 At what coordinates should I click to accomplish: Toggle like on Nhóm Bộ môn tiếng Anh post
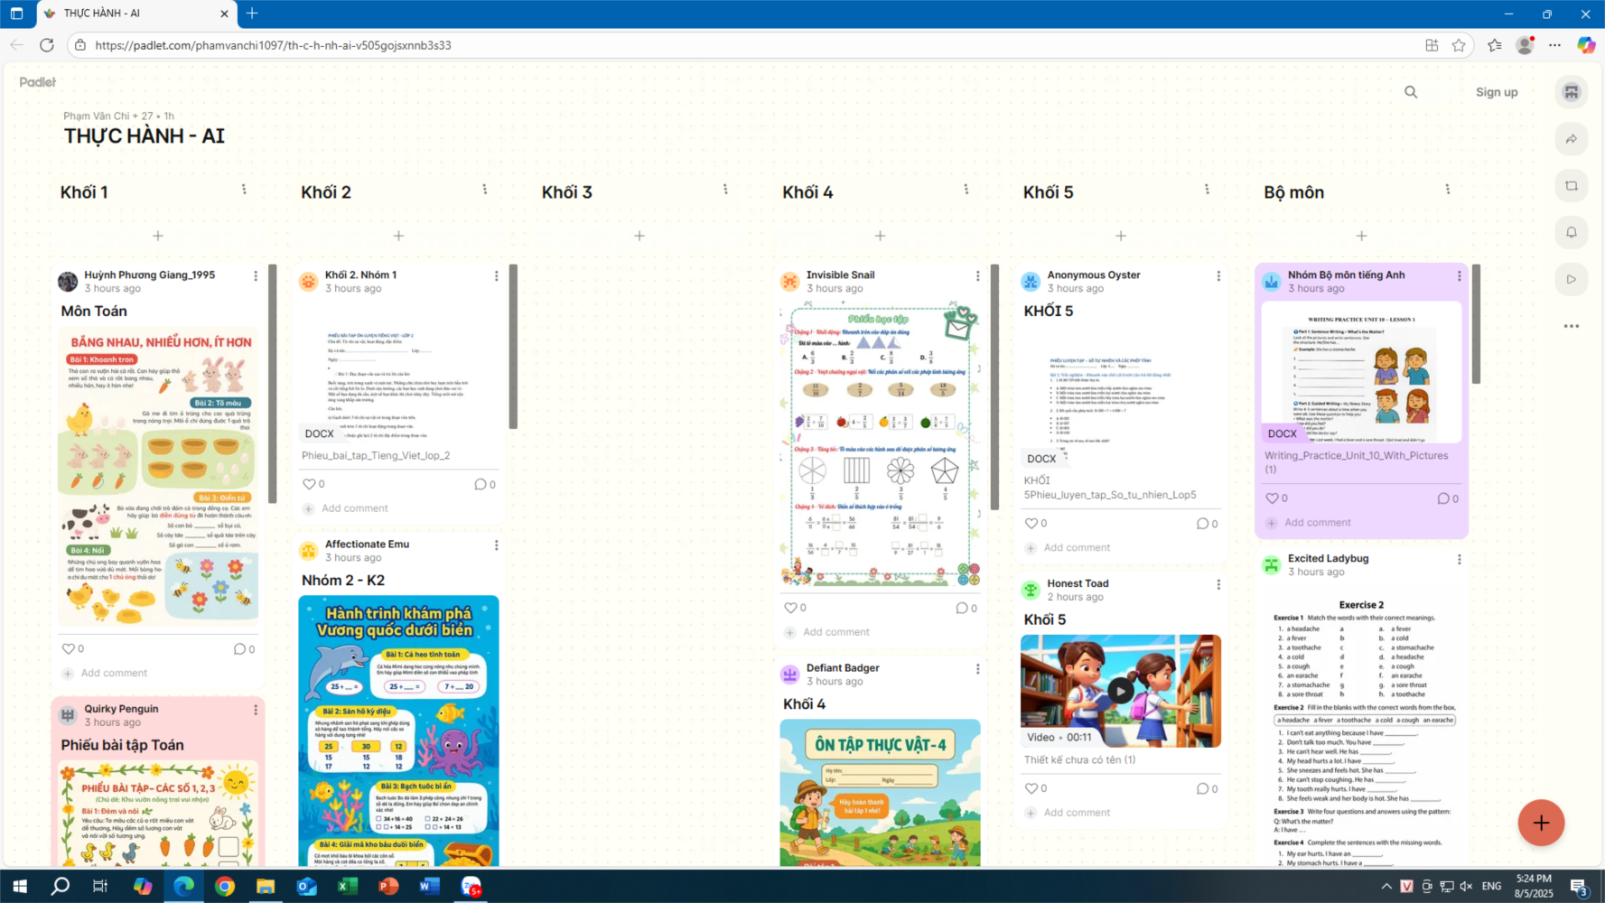pyautogui.click(x=1272, y=498)
